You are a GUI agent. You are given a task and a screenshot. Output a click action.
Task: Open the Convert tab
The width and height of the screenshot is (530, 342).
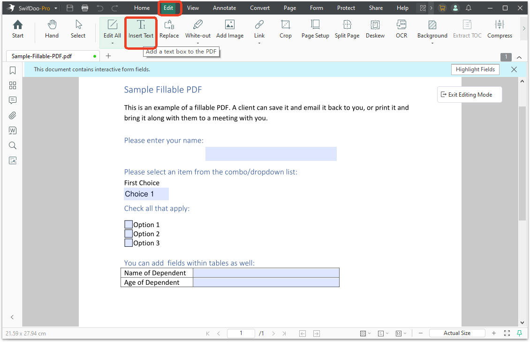[260, 8]
